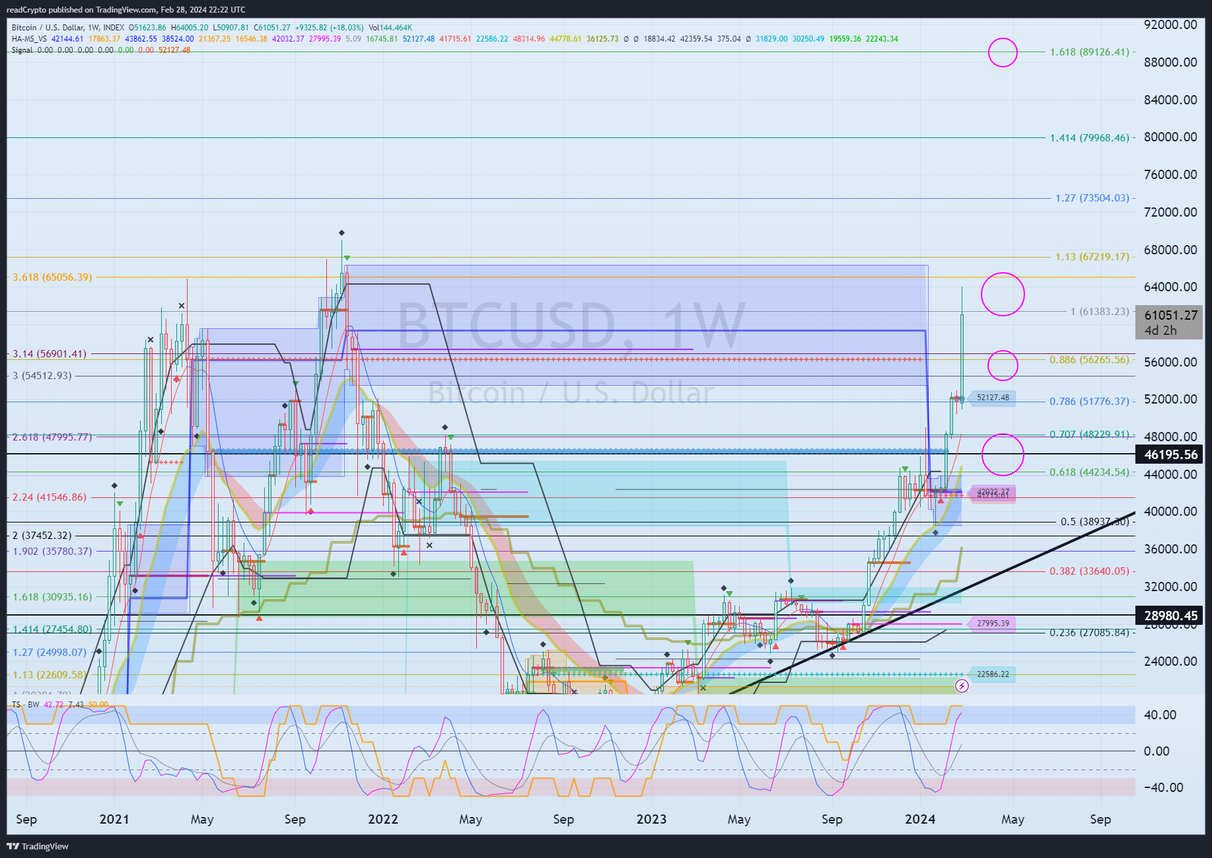Click the 1.27 (73504.03) Fibonacci label
Viewport: 1212px width, 858px height.
tap(1092, 198)
